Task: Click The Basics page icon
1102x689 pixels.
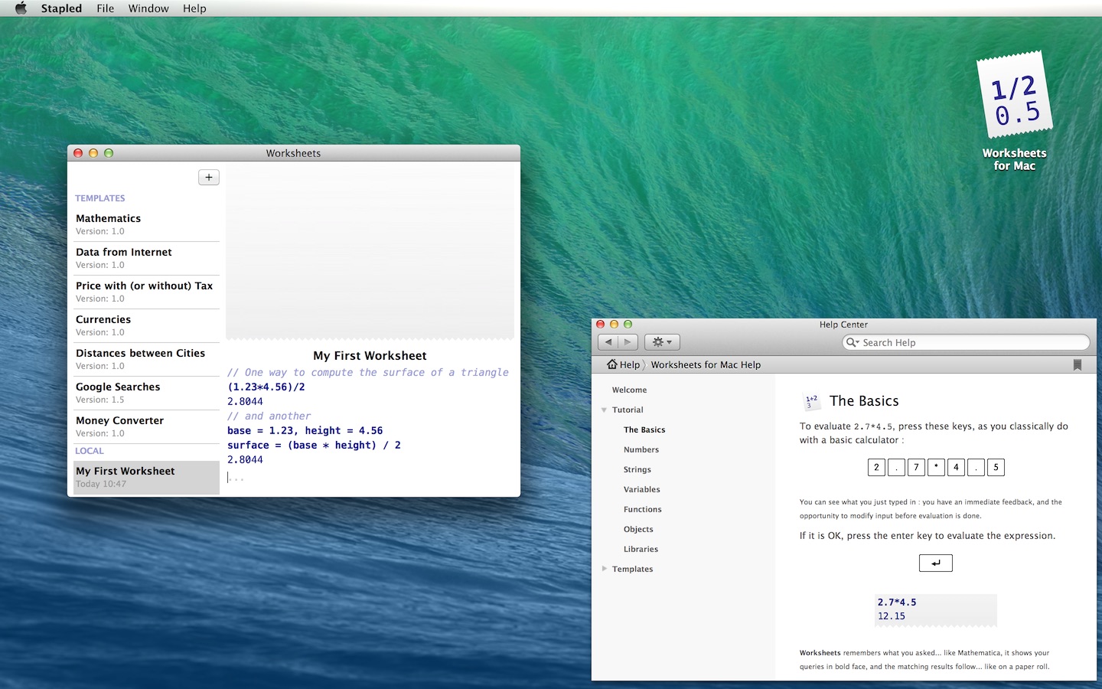Action: [x=812, y=401]
